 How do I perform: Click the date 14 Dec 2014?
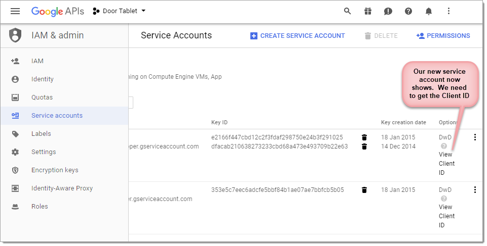pos(398,146)
